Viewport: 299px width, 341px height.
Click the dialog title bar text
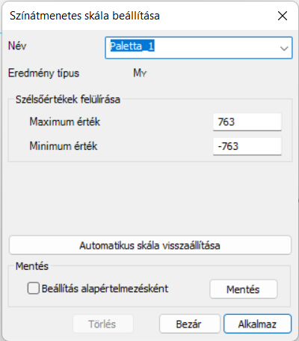(84, 16)
